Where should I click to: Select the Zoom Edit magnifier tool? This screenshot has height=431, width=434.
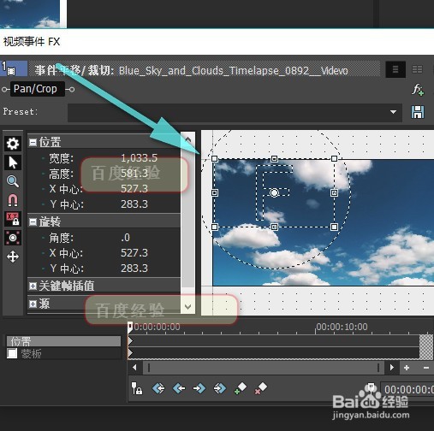(13, 181)
